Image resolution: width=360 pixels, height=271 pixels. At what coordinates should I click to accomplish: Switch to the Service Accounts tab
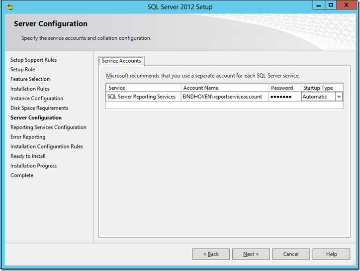tap(121, 61)
